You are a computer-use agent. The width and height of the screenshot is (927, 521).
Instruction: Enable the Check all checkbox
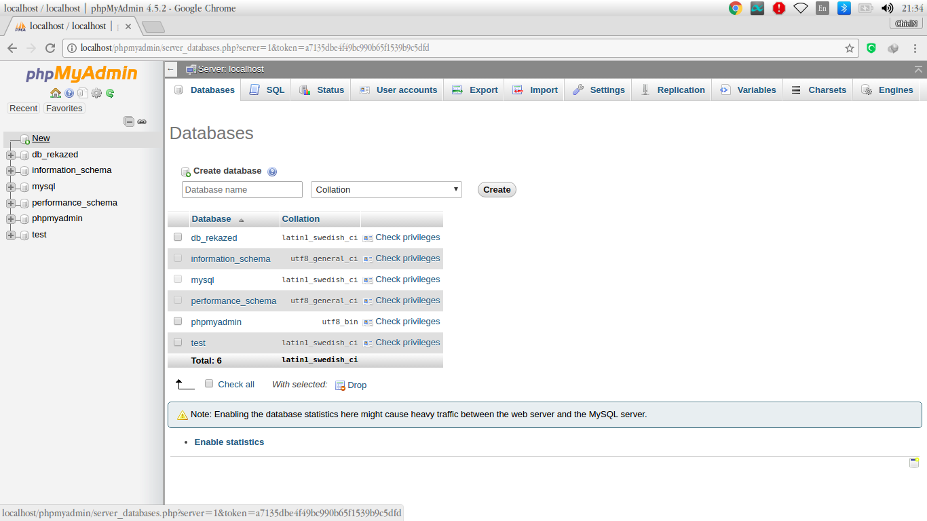tap(209, 383)
